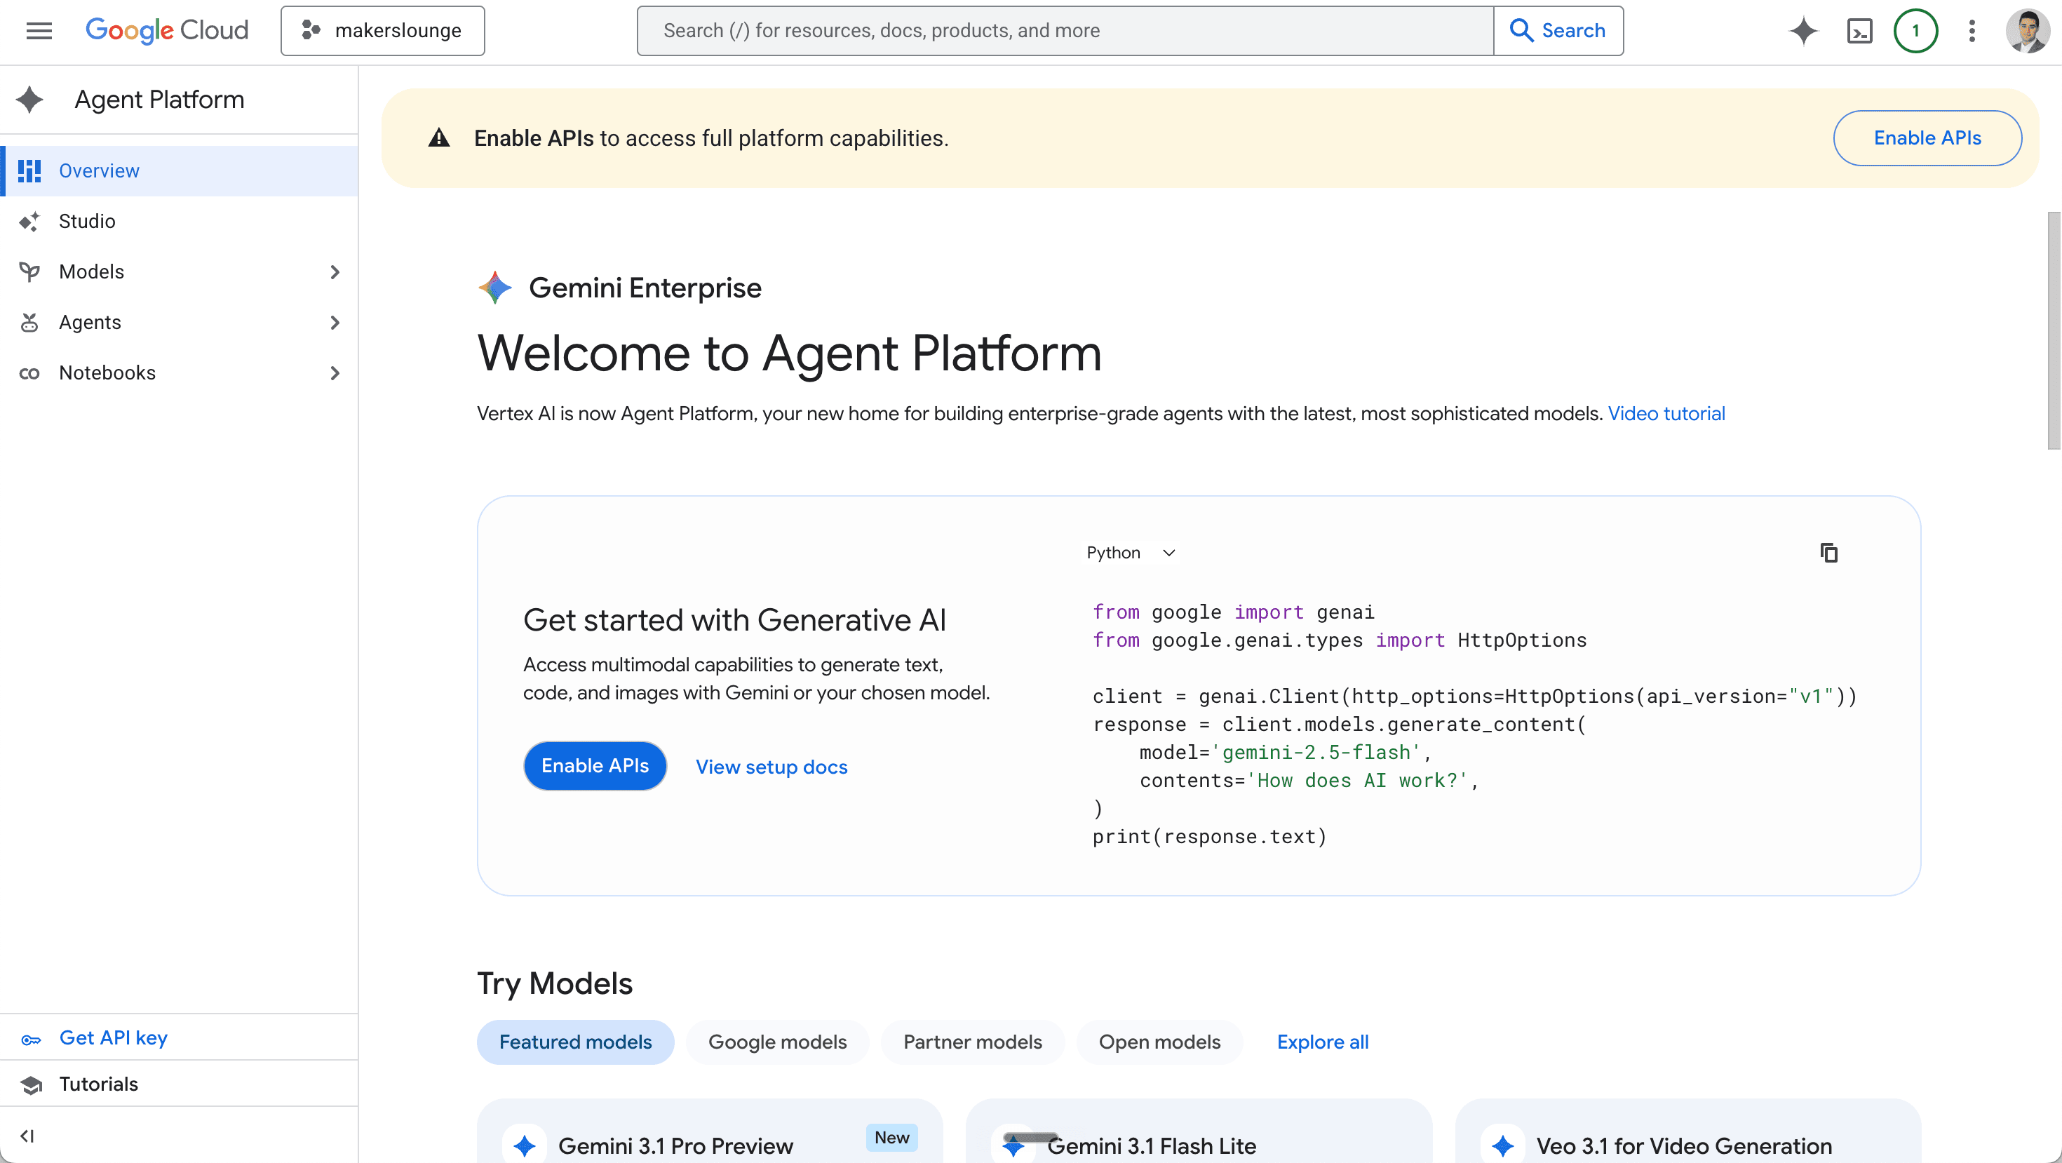Image resolution: width=2062 pixels, height=1163 pixels.
Task: Click the Models sprout icon
Action: click(x=29, y=271)
